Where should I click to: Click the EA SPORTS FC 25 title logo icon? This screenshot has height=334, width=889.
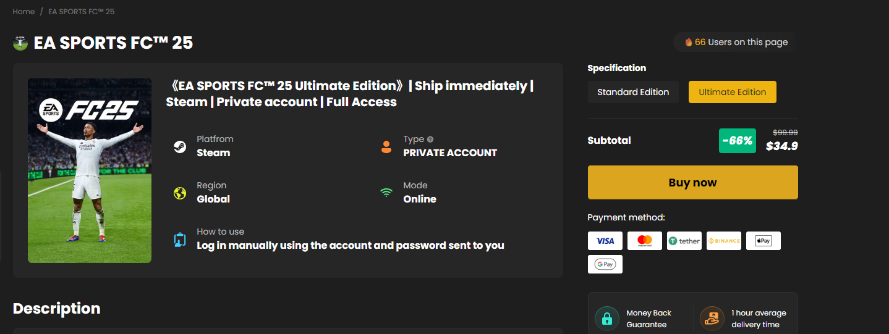[x=20, y=43]
